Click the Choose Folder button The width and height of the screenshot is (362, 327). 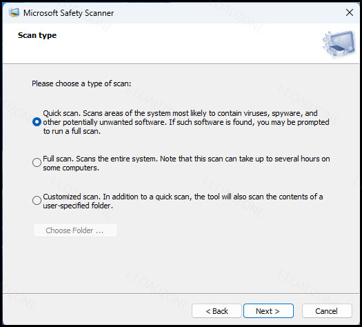click(75, 230)
